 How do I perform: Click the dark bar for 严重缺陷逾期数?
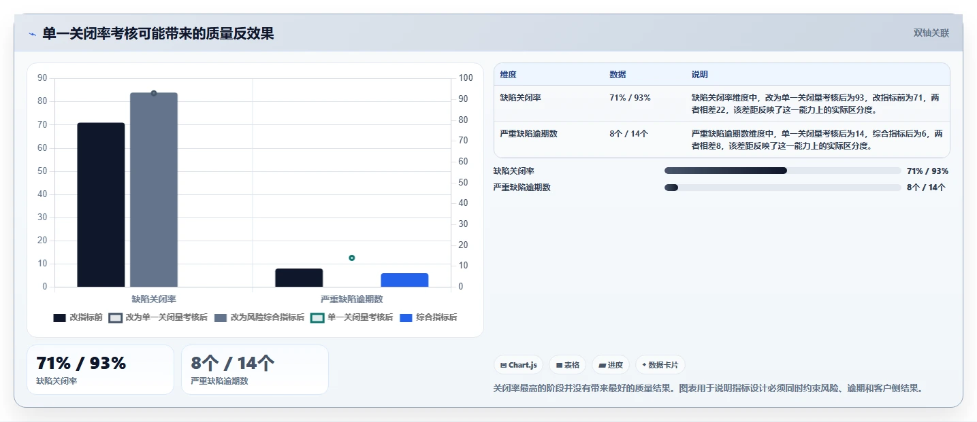click(299, 277)
